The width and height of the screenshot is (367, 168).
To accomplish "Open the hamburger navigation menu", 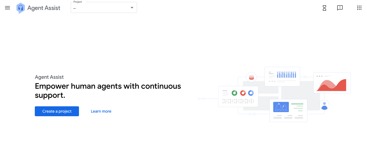I will (x=7, y=8).
